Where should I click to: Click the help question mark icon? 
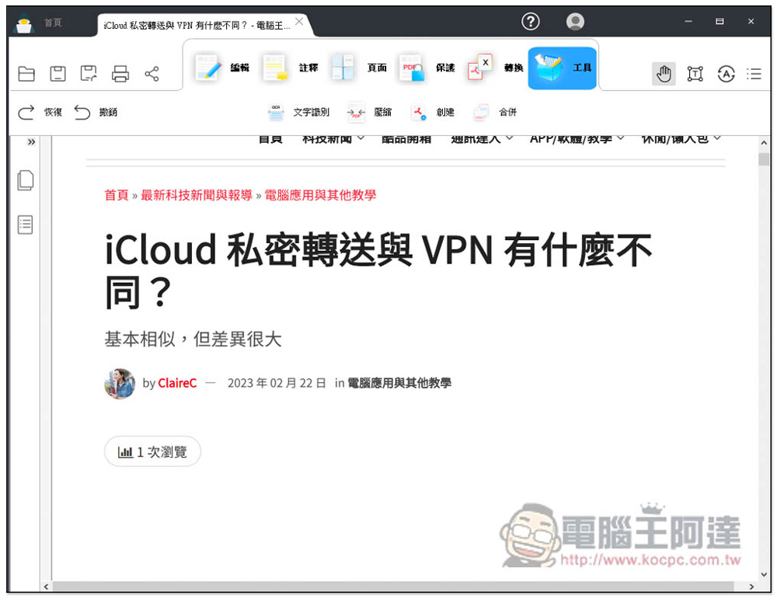tap(530, 21)
